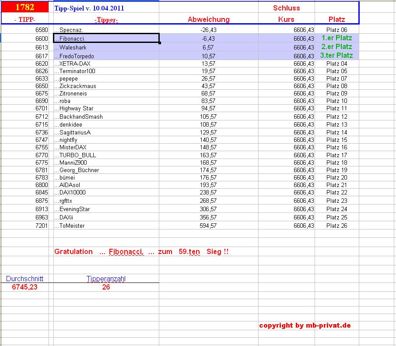Select the deviation value -26,43
Screen dimensions: 396x346
point(208,30)
